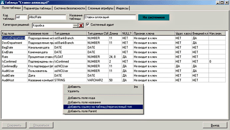The height and width of the screenshot is (130, 230).
Task: Click length value 24, 8 in Rate row
Action: (x=115, y=57)
